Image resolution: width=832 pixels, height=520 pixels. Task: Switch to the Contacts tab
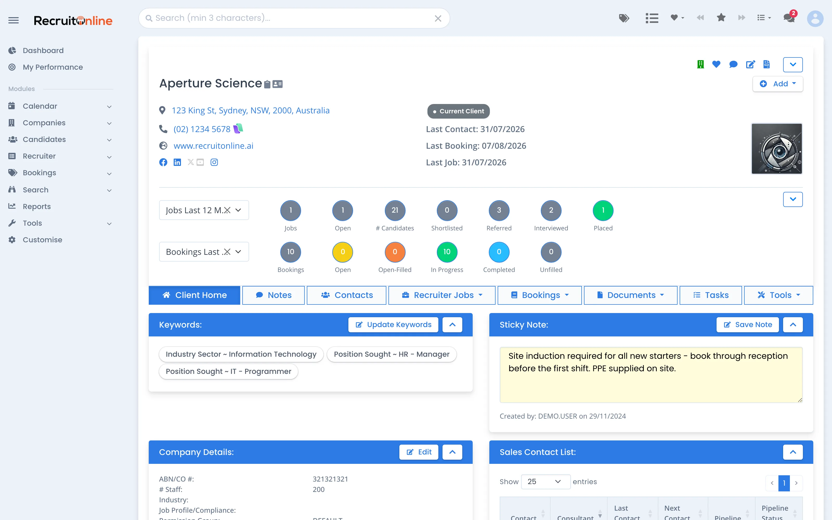pos(346,295)
